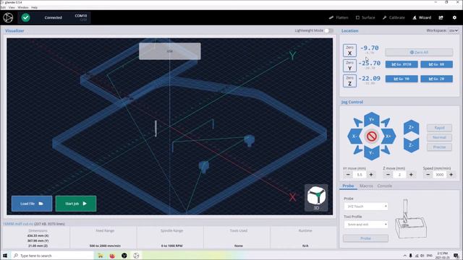Click the gSender logo icon
Screen dimensions: 463x260
click(x=8, y=17)
